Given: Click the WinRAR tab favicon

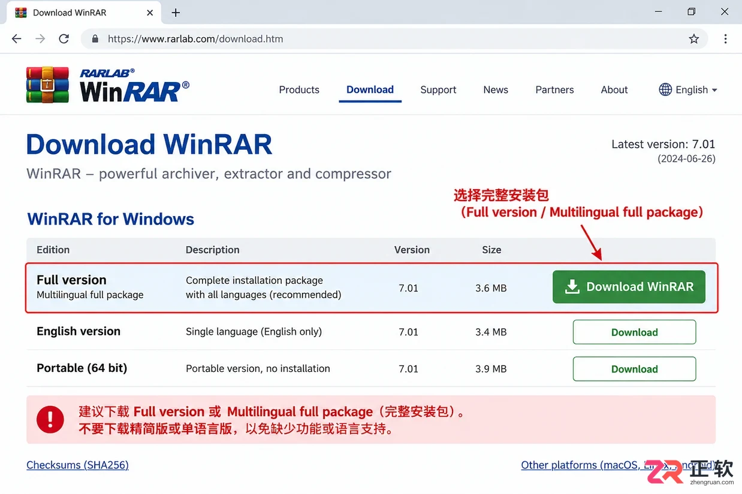Looking at the screenshot, I should pos(20,13).
